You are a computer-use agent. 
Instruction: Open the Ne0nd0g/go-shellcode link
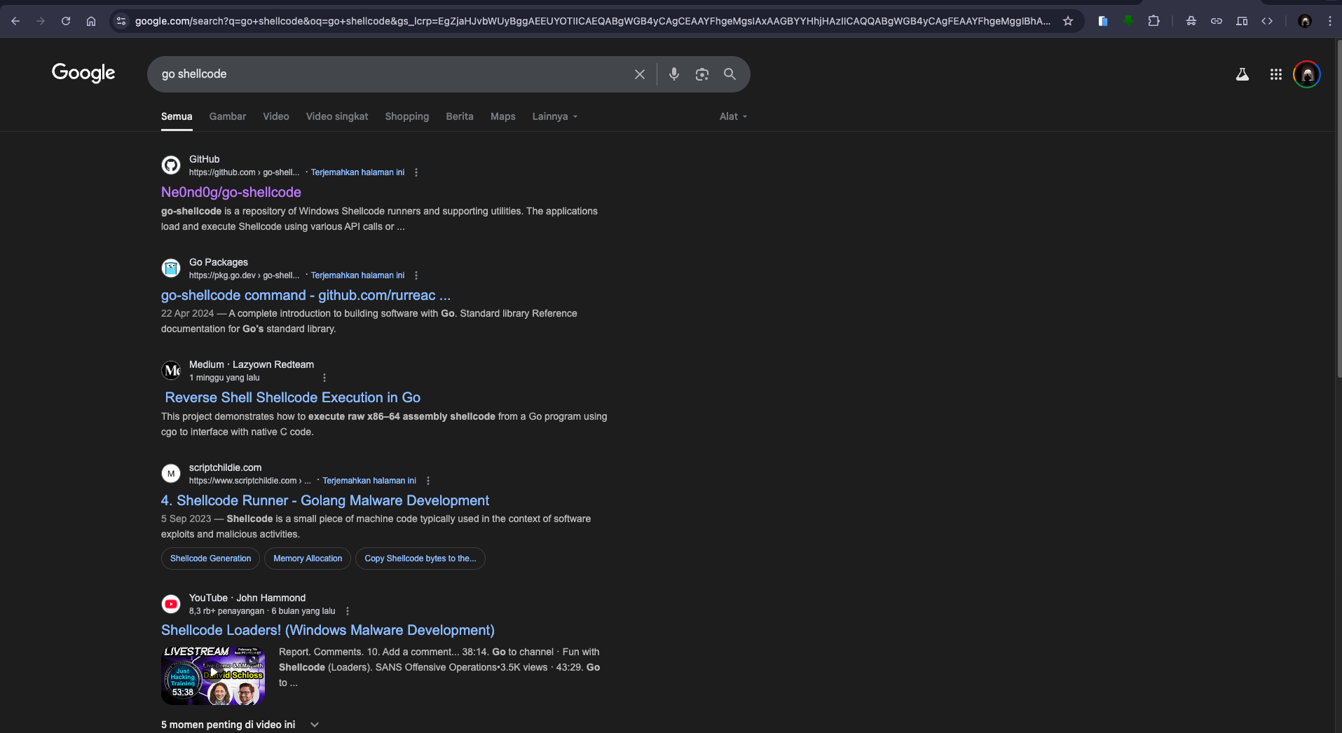point(231,192)
